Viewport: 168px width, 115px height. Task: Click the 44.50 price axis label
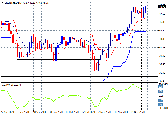162,31
